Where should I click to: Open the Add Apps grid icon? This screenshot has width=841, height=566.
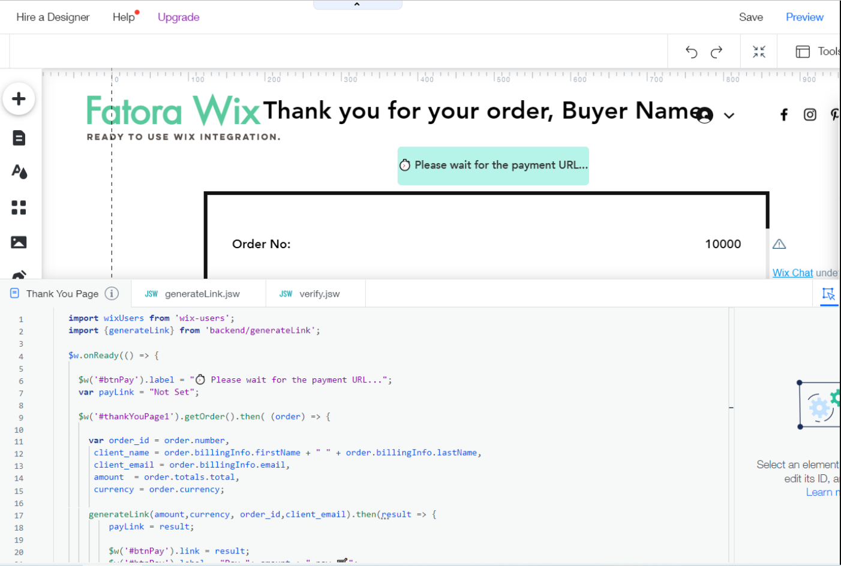point(19,207)
